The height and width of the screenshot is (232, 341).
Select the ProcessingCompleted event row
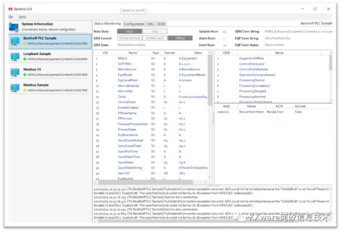pos(272,86)
